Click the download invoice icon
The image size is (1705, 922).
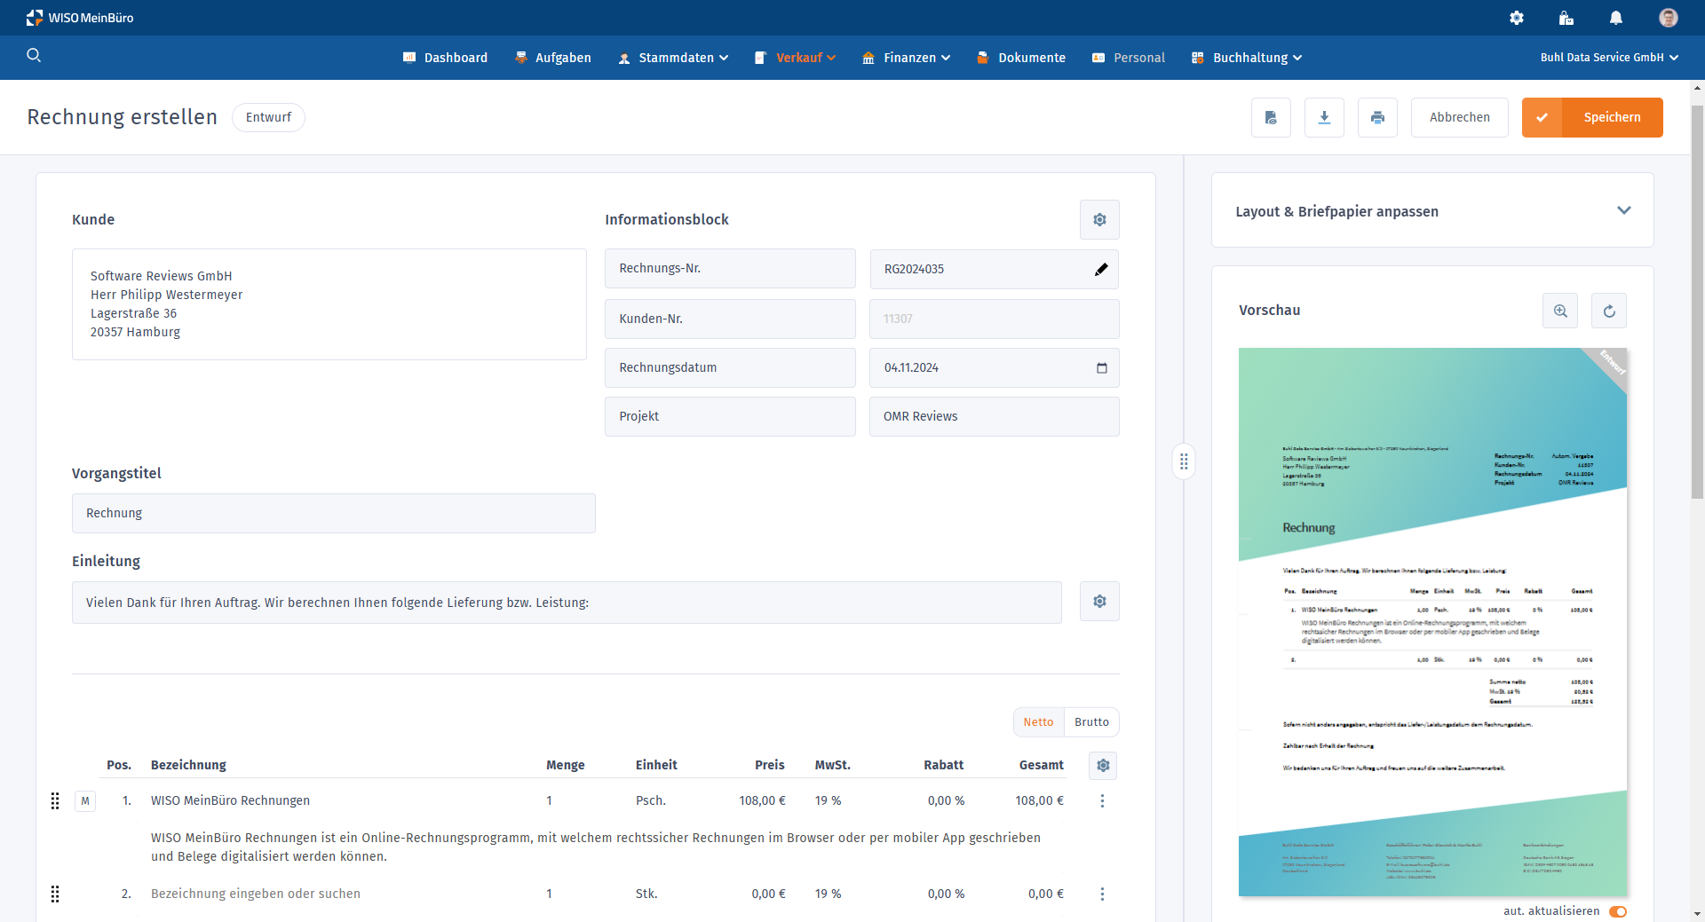click(1324, 117)
